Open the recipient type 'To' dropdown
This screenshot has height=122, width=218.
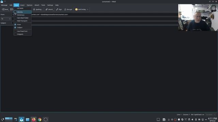point(6,19)
